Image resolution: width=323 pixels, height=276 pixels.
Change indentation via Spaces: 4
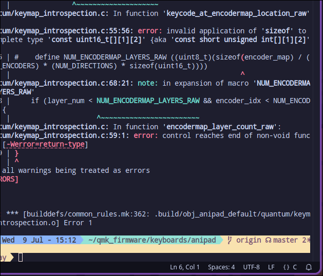[x=221, y=267]
